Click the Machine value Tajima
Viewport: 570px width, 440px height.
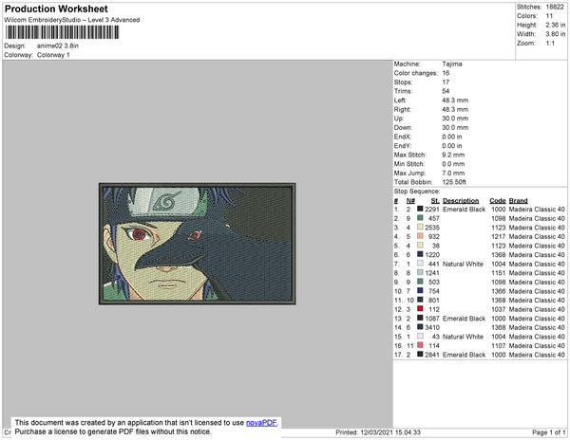tap(452, 64)
